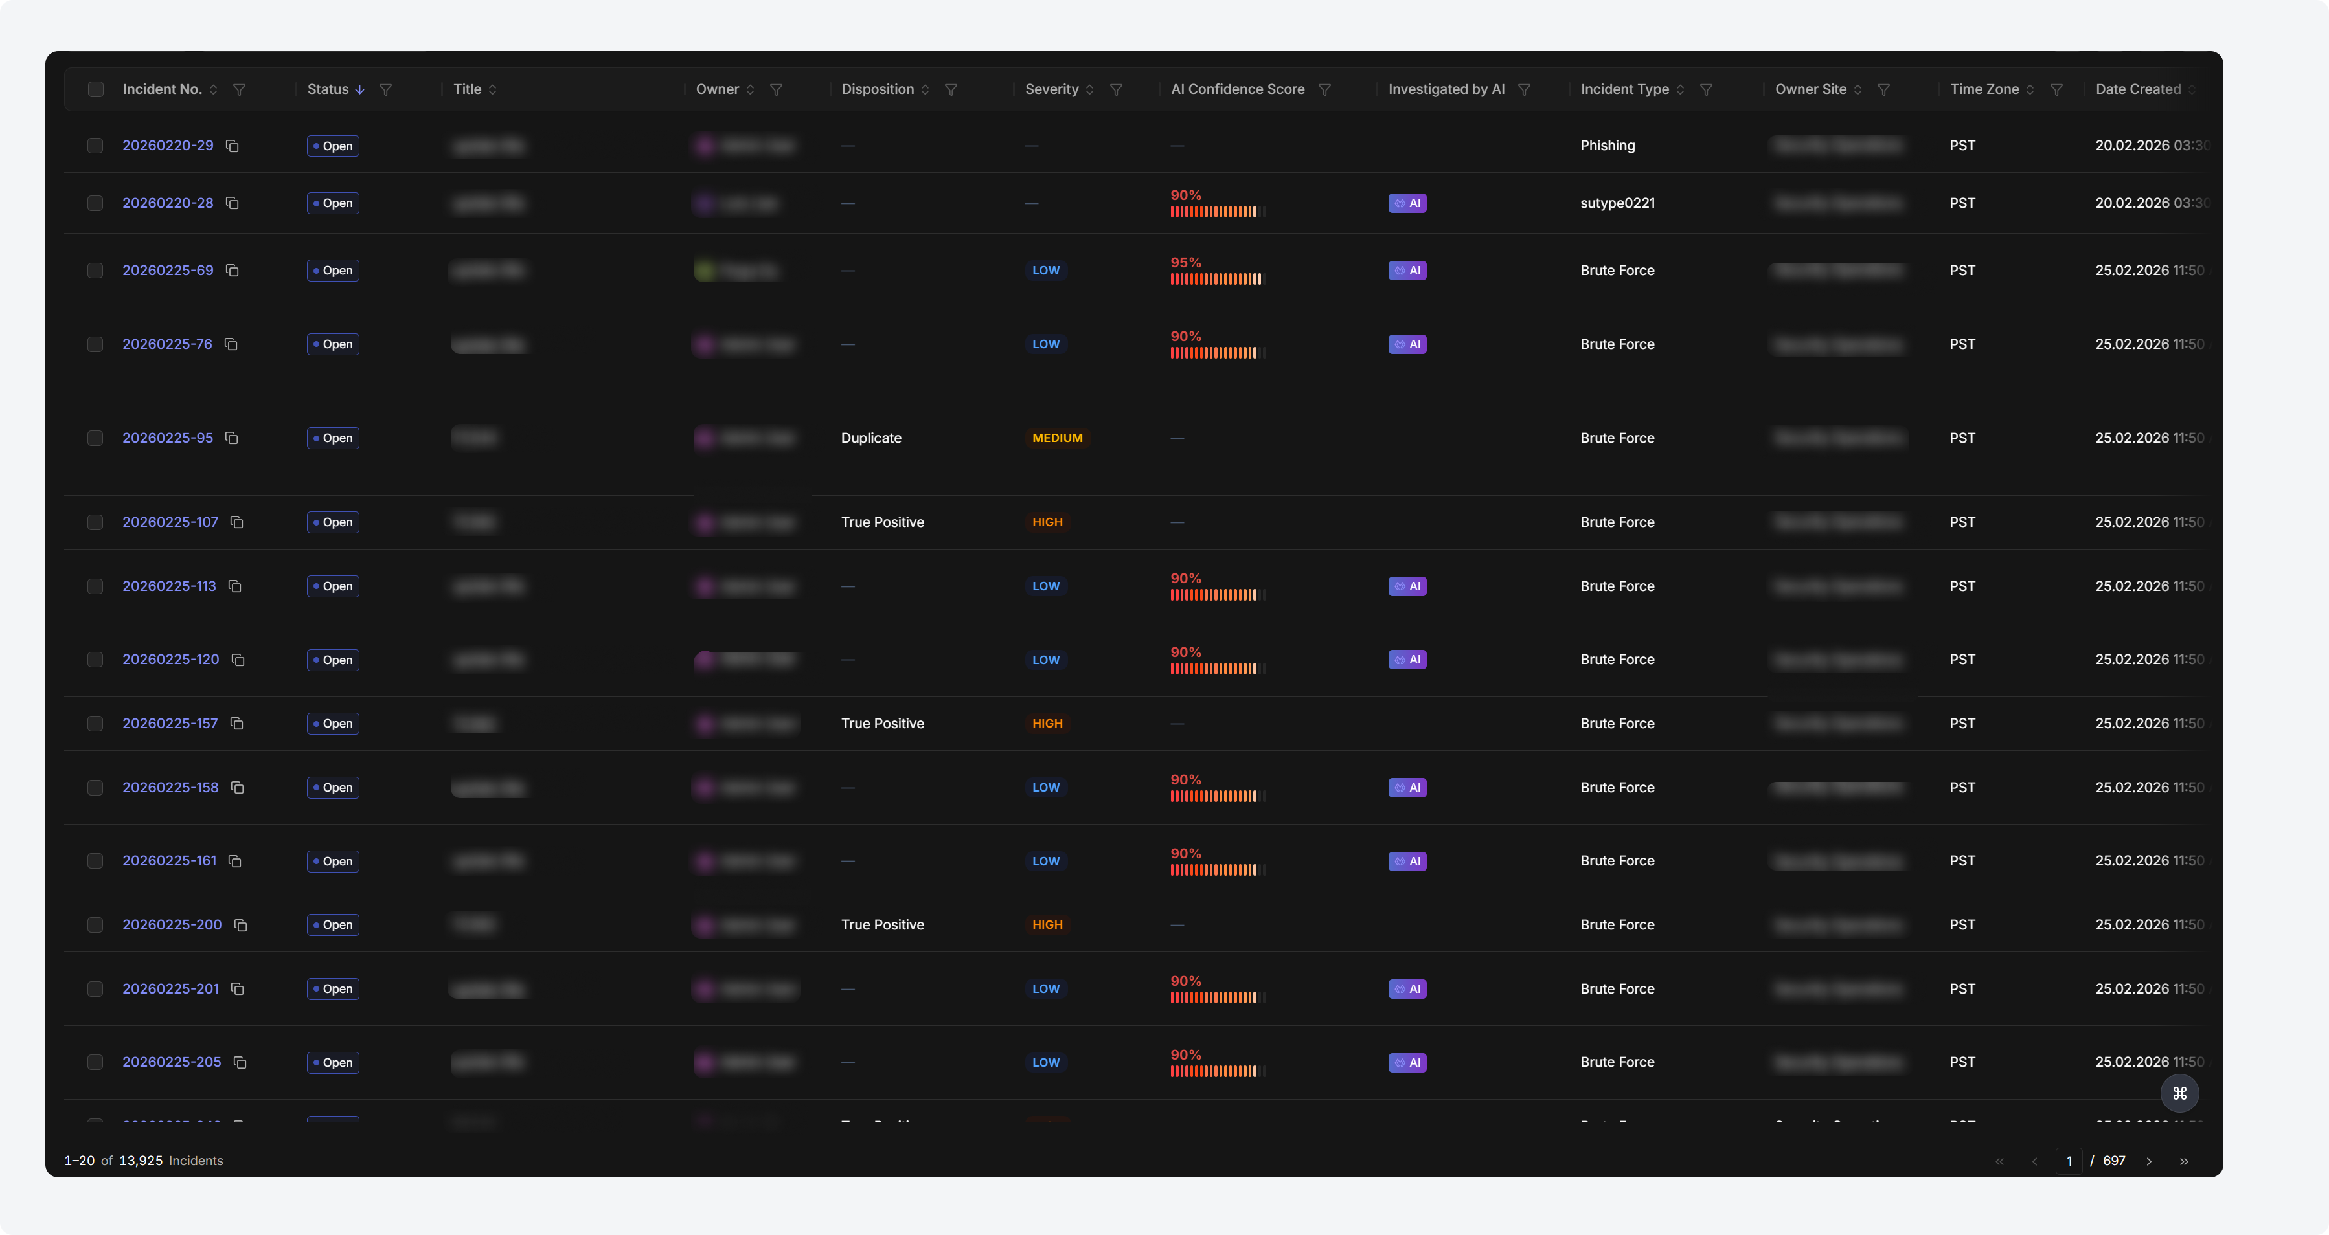2329x1235 pixels.
Task: Filter by AI Confidence Score
Action: [x=1324, y=89]
